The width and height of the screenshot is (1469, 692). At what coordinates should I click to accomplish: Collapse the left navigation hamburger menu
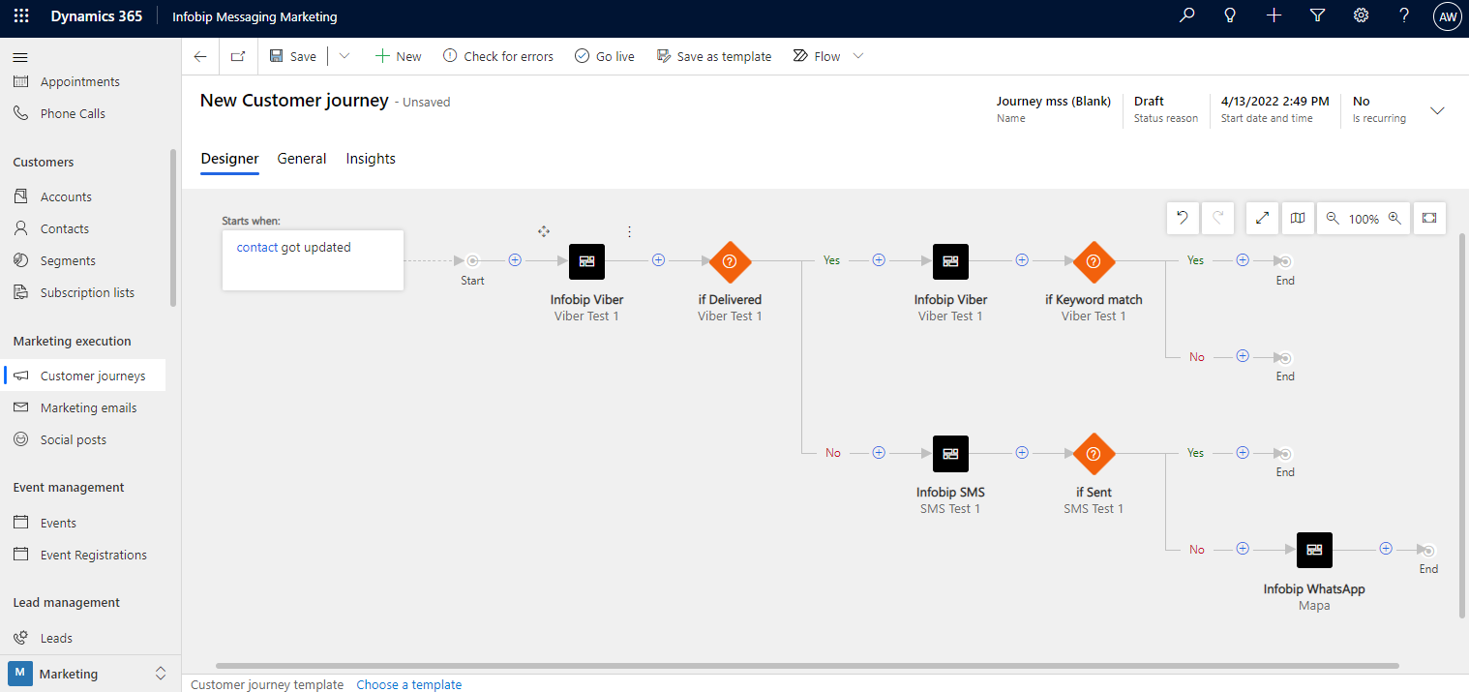[x=20, y=57]
